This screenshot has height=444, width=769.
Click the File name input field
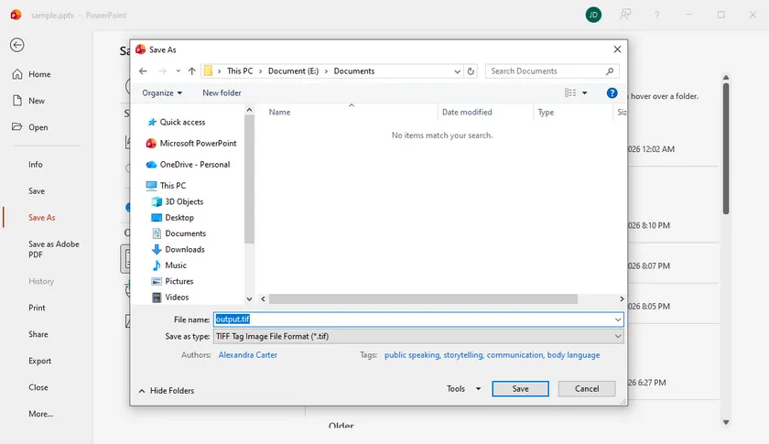[x=418, y=319]
